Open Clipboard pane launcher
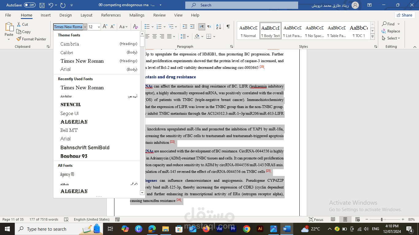 pos(48,47)
